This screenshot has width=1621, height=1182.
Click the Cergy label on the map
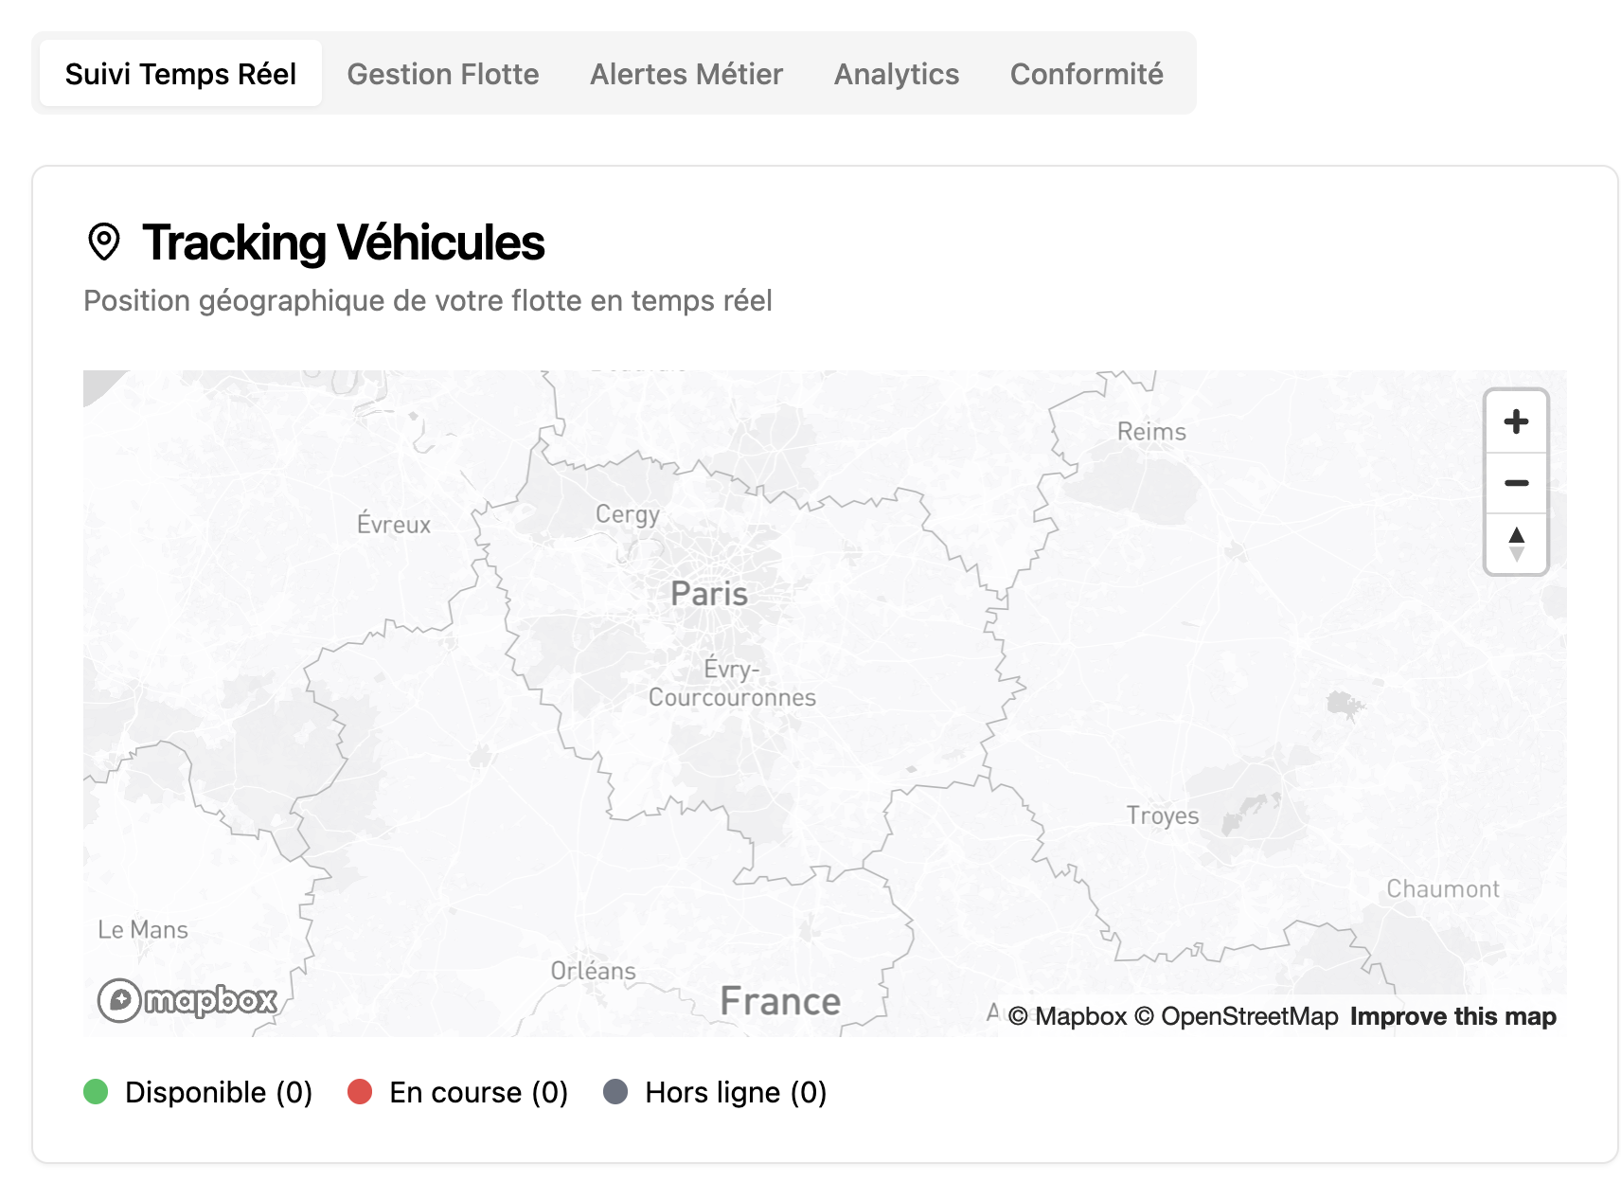pos(628,515)
